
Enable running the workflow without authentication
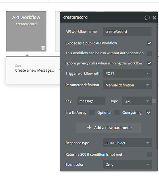[x=149, y=53]
